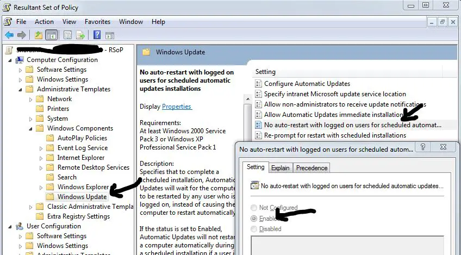Expand the System folder
Screen dimensions: 461x255
pos(30,119)
